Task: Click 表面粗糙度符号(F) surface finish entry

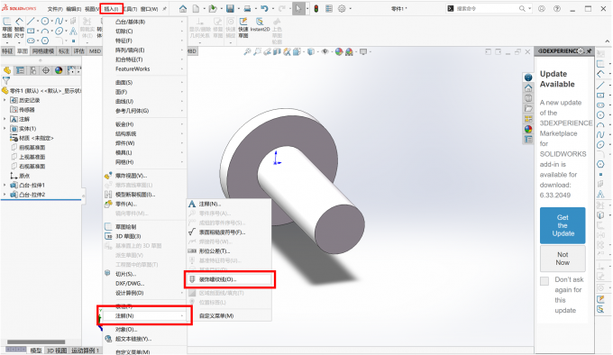Action: (222, 232)
